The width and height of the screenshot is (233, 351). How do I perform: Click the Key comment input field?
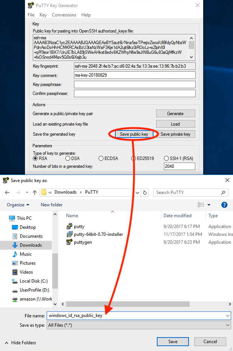point(135,75)
